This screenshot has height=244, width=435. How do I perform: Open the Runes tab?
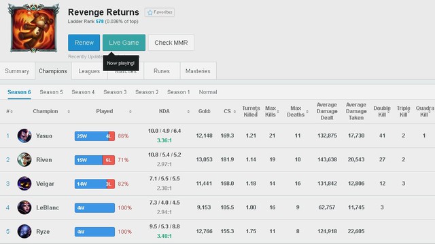click(162, 71)
